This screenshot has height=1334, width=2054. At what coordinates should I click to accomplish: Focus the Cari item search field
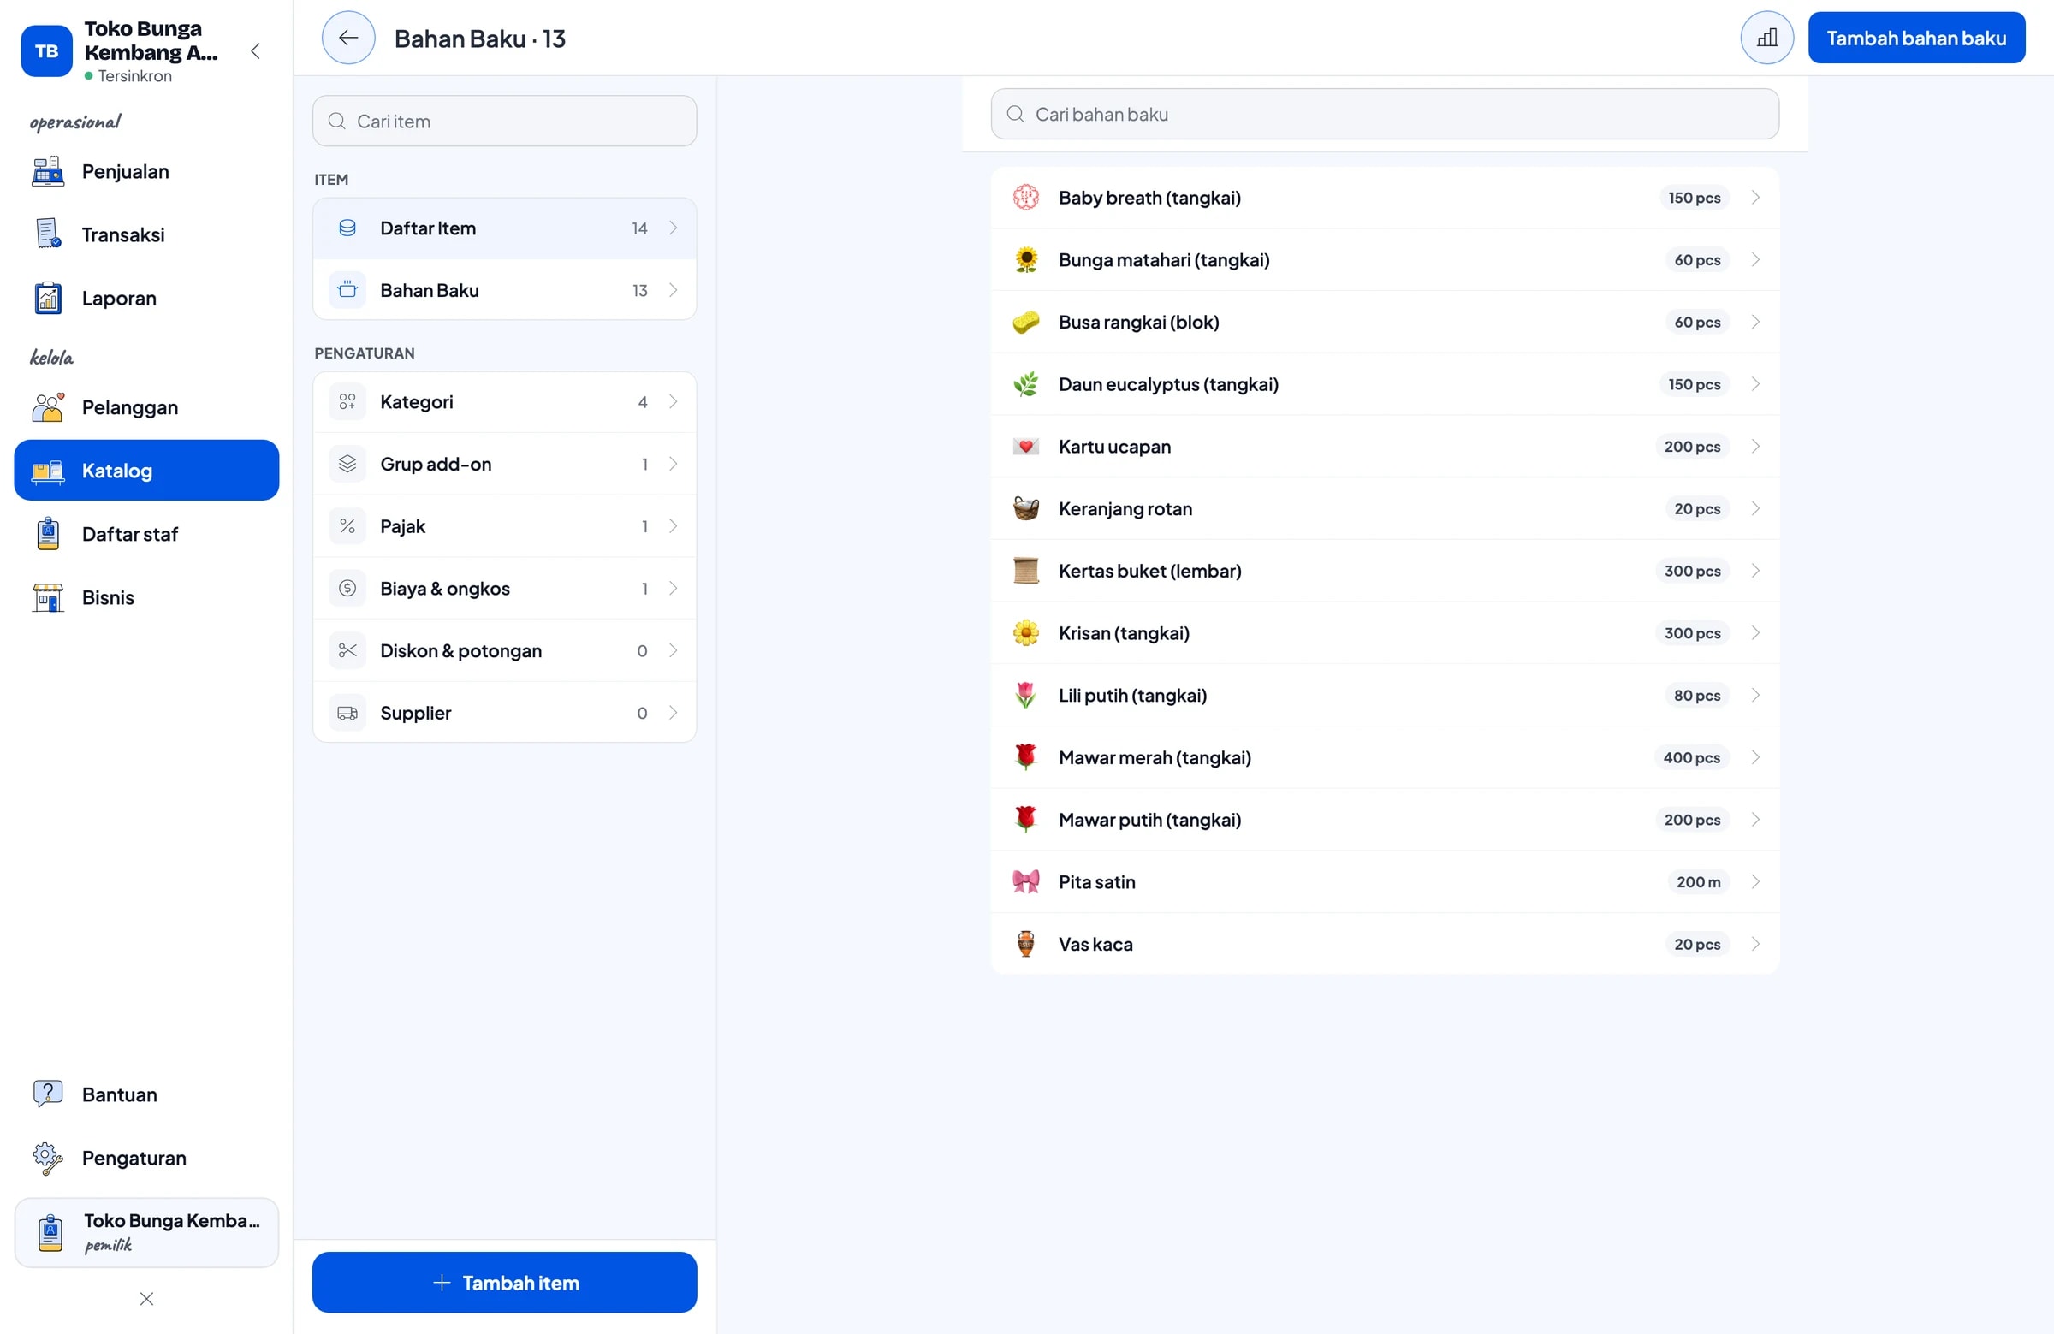(504, 121)
